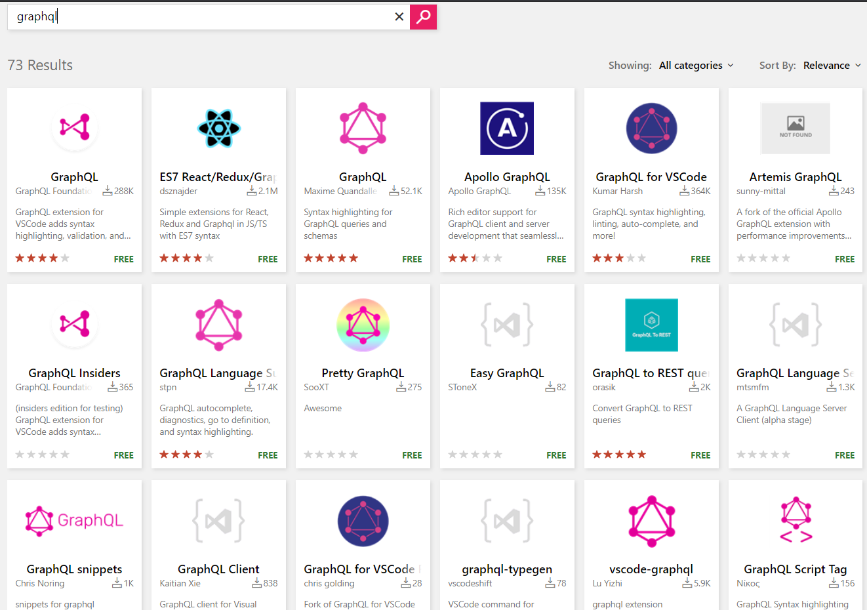Open the Easy GraphQL extension title
This screenshot has height=610, width=867.
point(507,373)
